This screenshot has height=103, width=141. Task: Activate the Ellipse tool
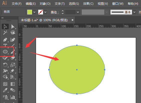(x=5, y=52)
